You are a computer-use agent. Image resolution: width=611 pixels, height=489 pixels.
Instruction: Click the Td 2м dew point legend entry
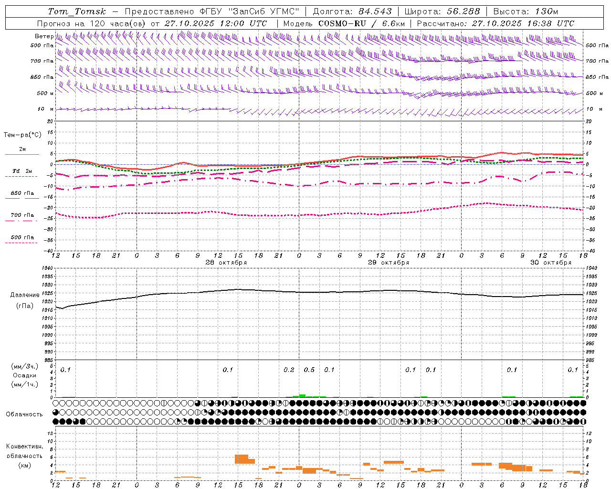coord(22,171)
